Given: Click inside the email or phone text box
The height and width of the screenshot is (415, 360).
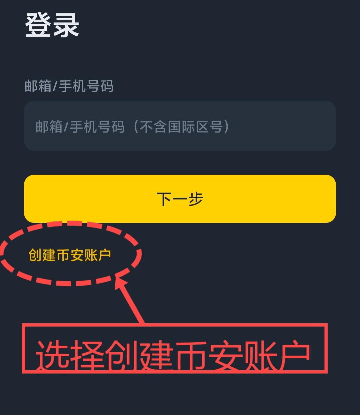Looking at the screenshot, I should 180,126.
